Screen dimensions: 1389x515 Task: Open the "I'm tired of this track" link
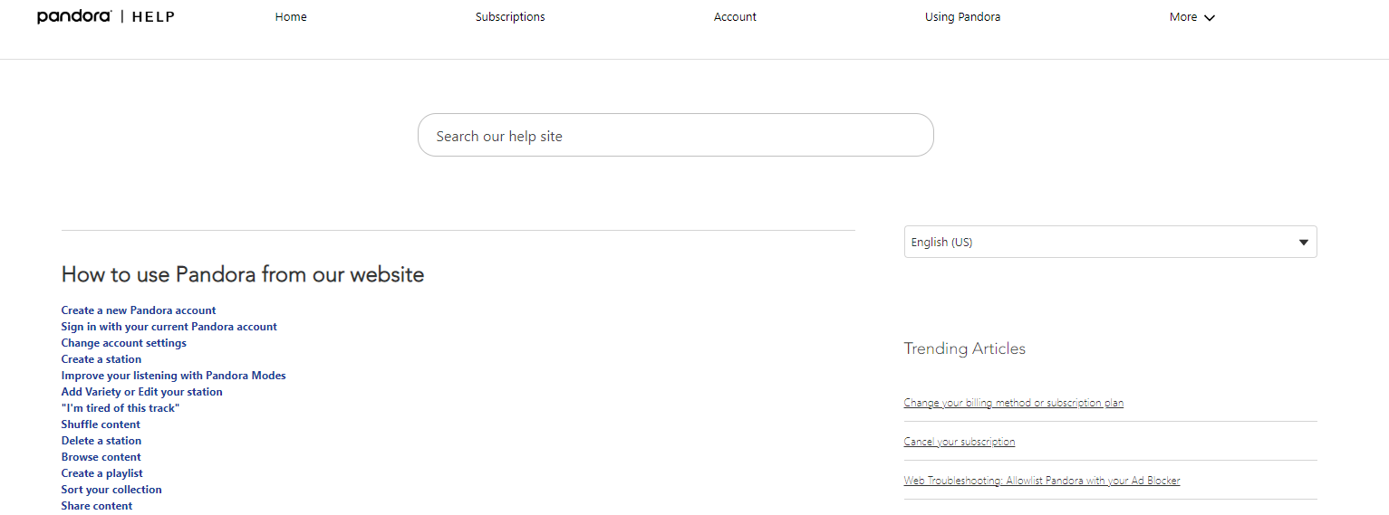coord(121,408)
